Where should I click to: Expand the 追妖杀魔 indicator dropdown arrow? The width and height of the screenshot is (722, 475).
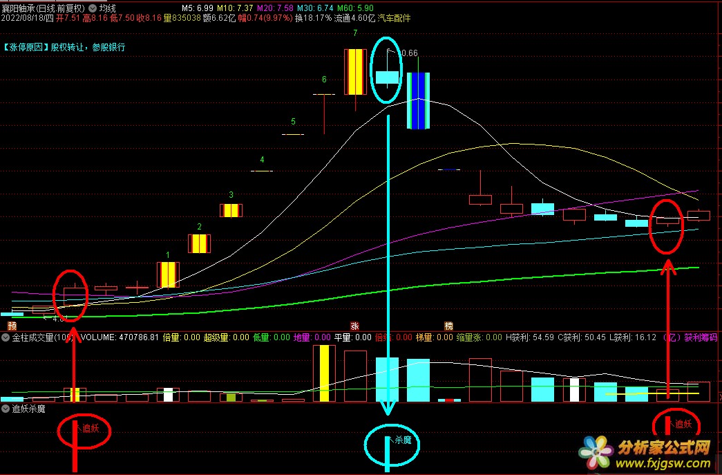[6, 409]
